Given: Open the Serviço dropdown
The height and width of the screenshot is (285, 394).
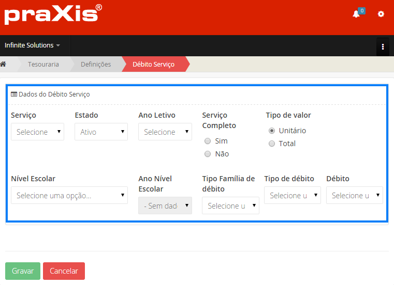Looking at the screenshot, I should (x=37, y=132).
